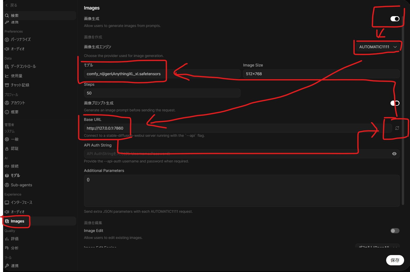Enable the Image Edit switch
410x272 pixels.
click(395, 231)
